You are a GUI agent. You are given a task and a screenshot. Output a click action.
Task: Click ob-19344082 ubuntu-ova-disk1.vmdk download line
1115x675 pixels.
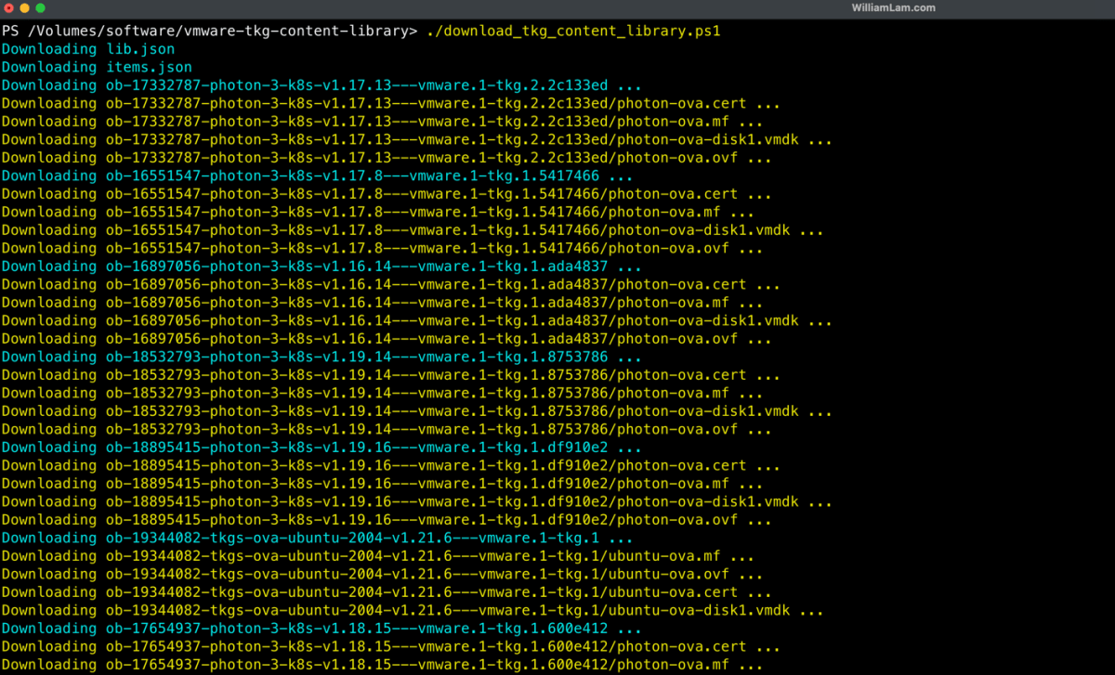[x=412, y=610]
